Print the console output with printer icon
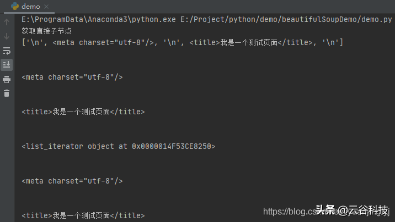 click(7, 79)
